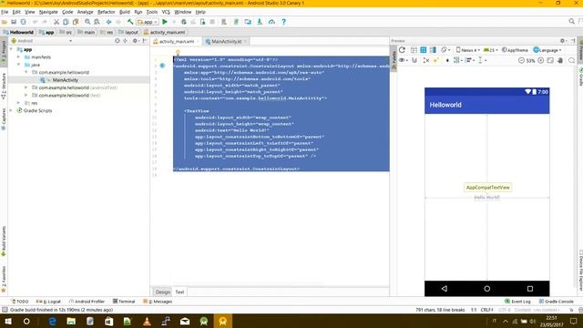
Task: Open the VCS menu
Action: point(166,12)
